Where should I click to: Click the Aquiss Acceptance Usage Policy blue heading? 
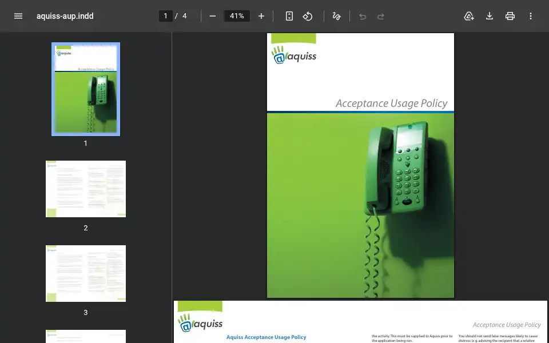(266, 337)
